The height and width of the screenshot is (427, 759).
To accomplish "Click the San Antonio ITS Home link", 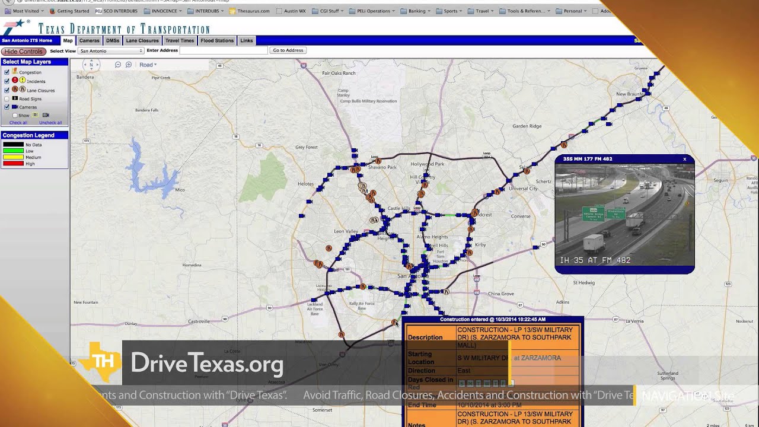I will pos(27,41).
